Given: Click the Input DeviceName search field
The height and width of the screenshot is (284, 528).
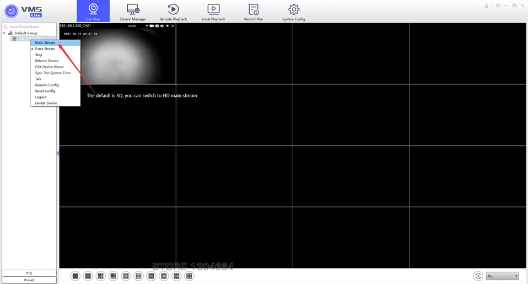Looking at the screenshot, I should [29, 26].
